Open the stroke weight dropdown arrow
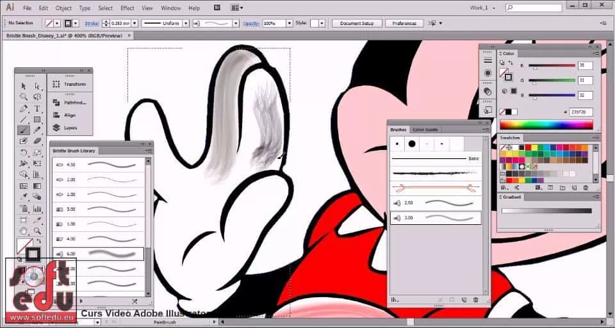 (134, 23)
